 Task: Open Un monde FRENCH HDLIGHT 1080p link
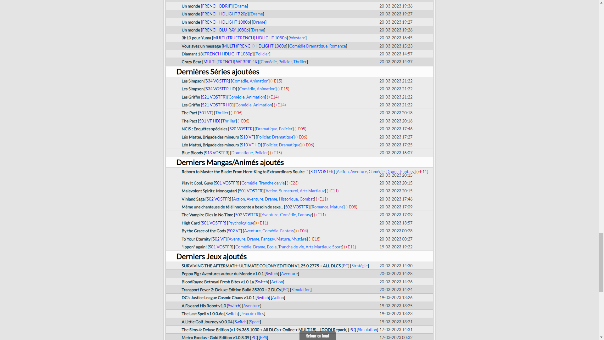[226, 22]
